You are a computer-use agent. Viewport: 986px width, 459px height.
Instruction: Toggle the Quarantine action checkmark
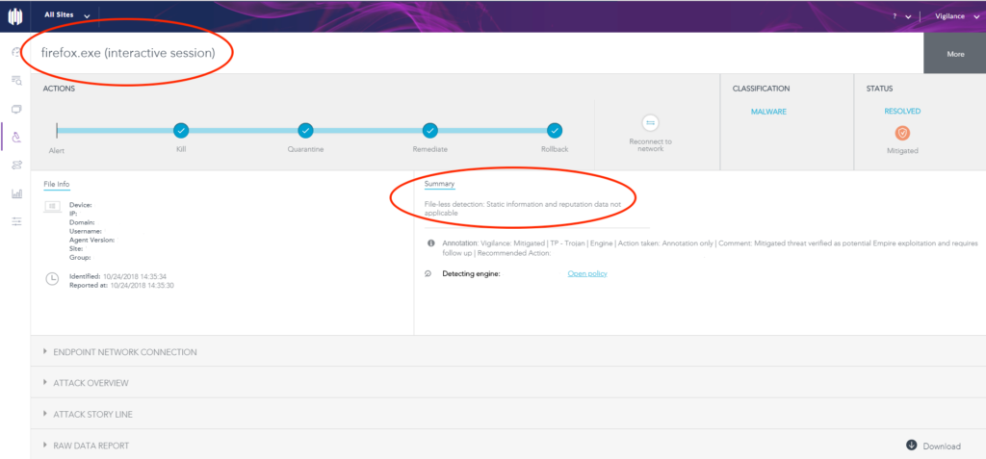tap(305, 131)
